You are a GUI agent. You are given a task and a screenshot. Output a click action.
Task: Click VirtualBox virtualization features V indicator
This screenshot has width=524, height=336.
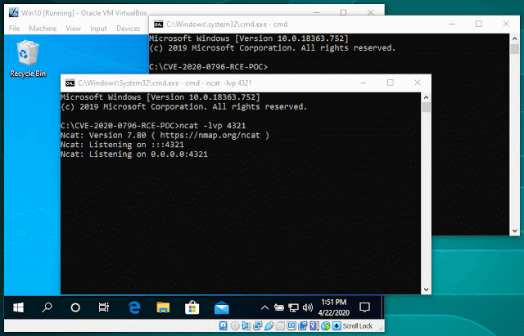click(314, 325)
